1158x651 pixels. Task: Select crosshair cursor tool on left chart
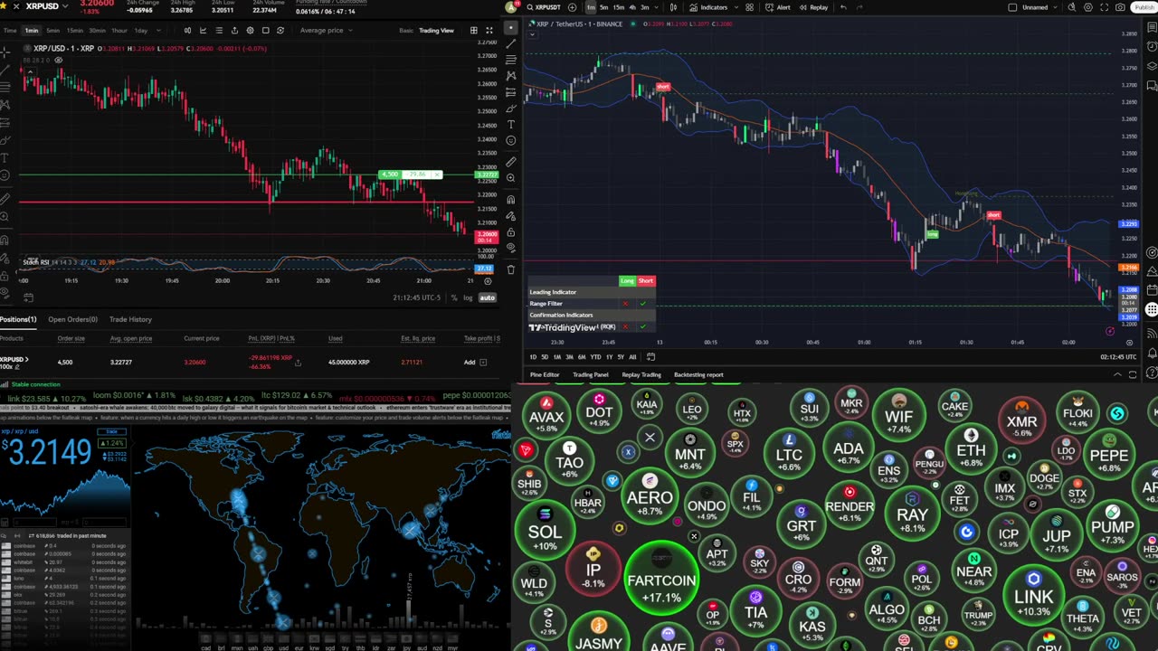(x=5, y=52)
